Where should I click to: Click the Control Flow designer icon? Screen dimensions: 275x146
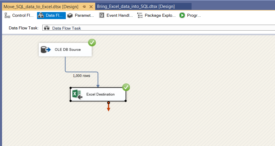point(7,15)
